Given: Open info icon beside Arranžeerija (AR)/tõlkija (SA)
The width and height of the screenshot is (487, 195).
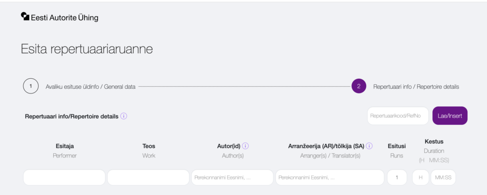Looking at the screenshot, I should 369,146.
